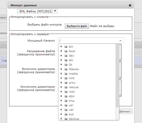Select the mnt directory entry
The image size is (142, 123).
click(72, 78)
